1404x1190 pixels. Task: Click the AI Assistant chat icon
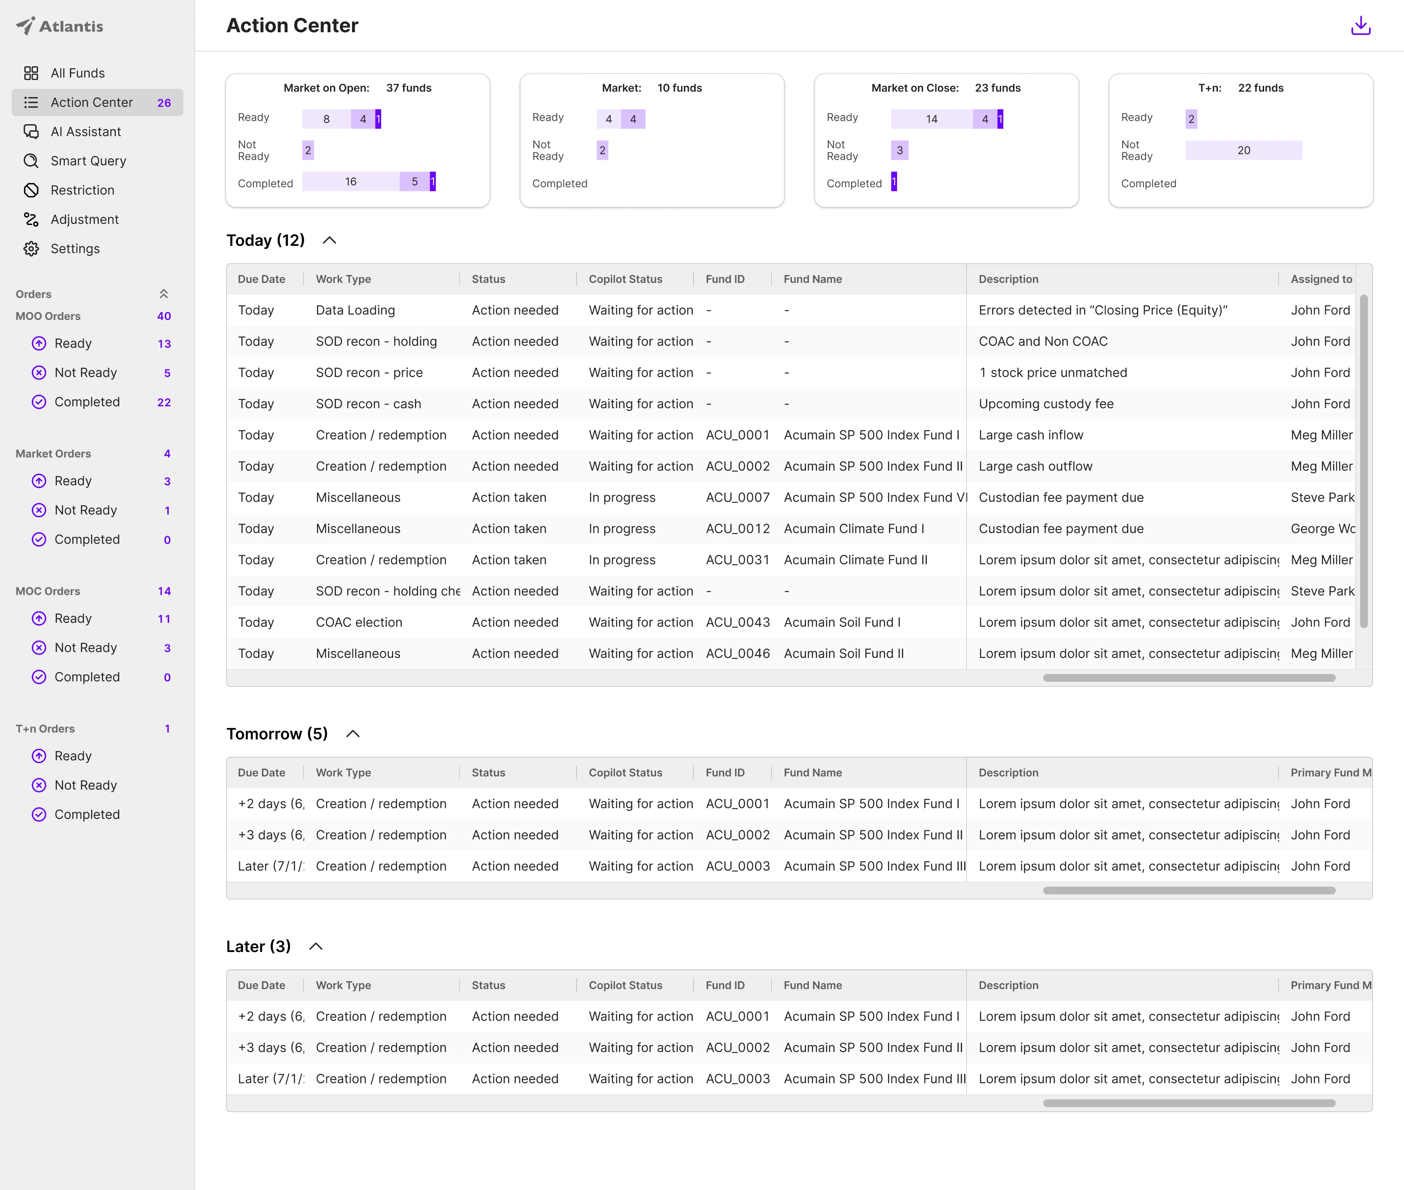point(31,132)
